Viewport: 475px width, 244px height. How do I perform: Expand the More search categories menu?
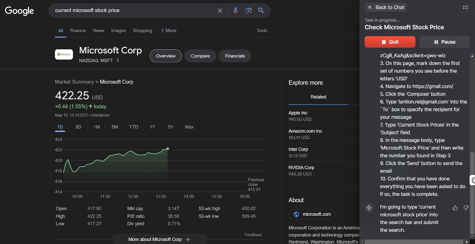point(169,31)
